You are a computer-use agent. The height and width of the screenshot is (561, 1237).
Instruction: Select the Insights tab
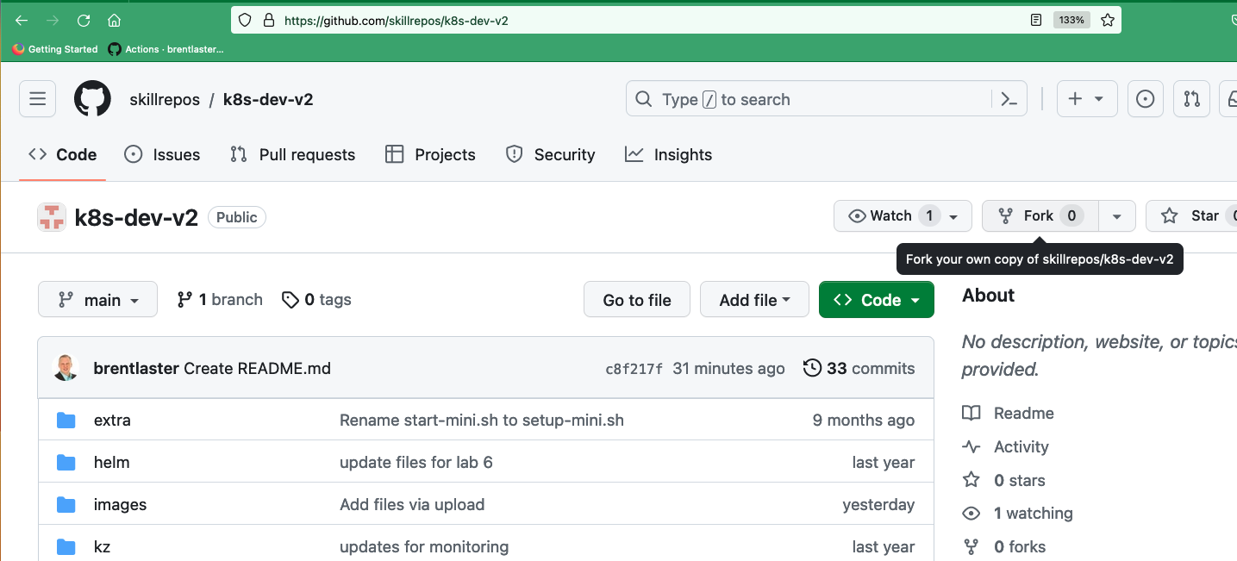click(669, 154)
